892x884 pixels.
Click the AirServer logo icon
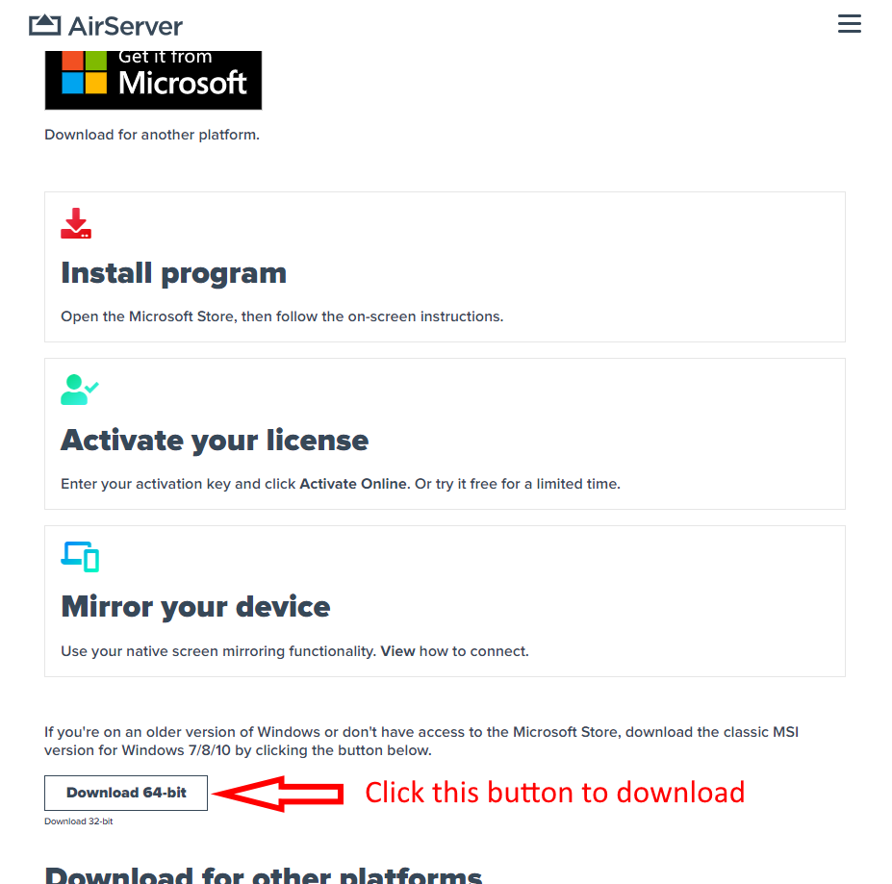coord(45,26)
